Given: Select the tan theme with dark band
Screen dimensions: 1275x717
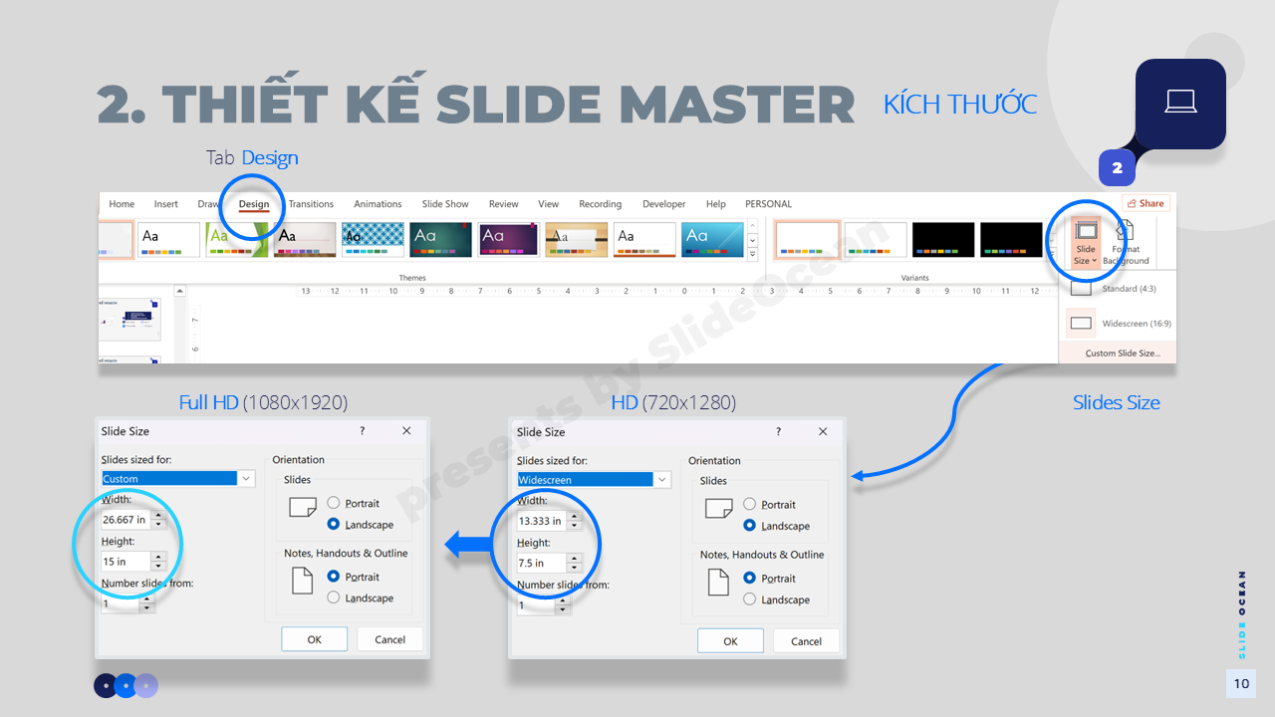Looking at the screenshot, I should click(577, 240).
